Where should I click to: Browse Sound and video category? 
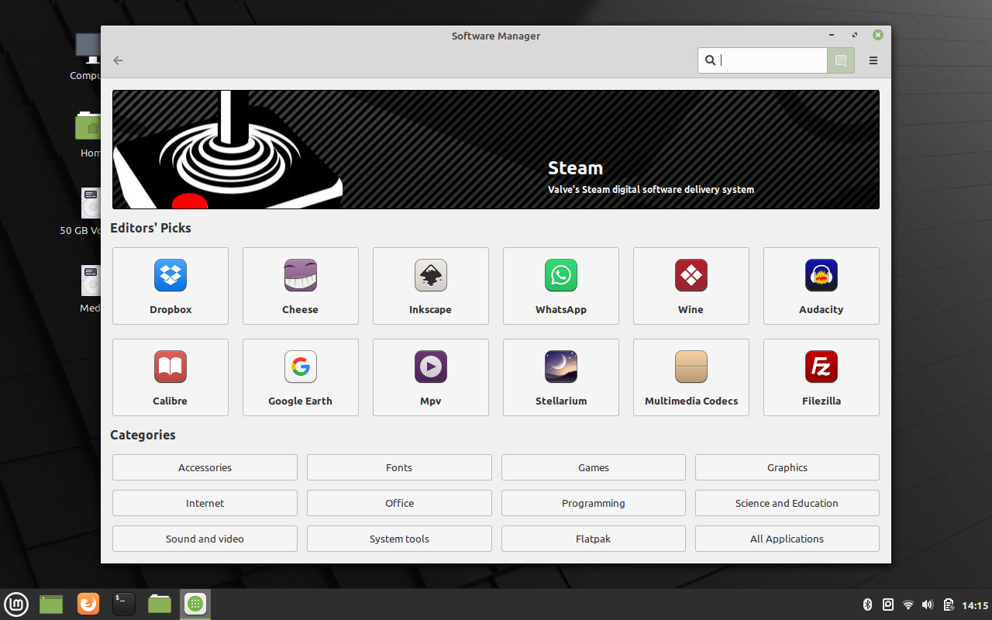(205, 539)
